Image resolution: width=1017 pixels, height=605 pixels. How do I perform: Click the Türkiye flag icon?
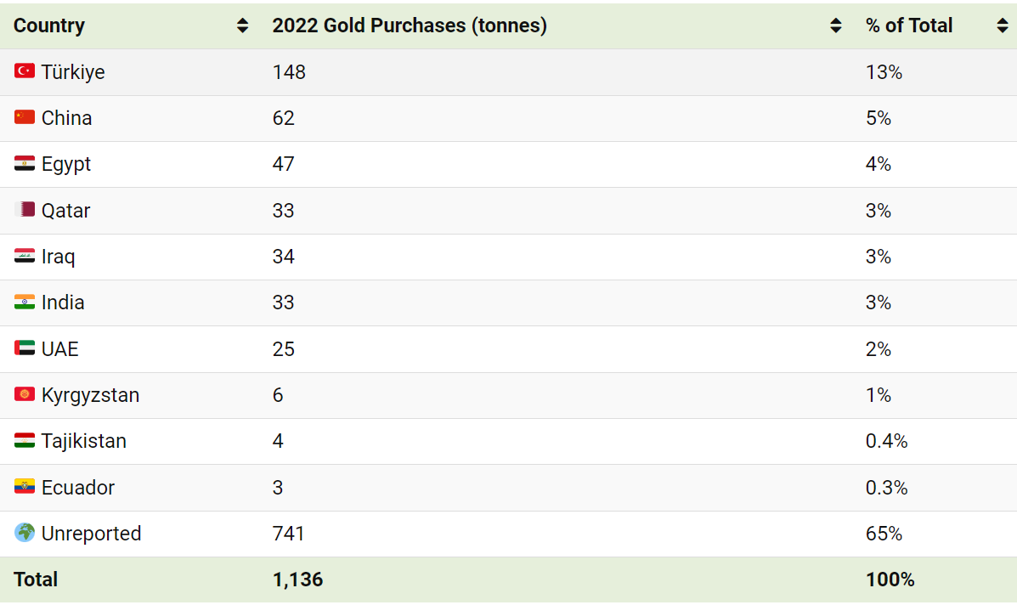point(25,71)
